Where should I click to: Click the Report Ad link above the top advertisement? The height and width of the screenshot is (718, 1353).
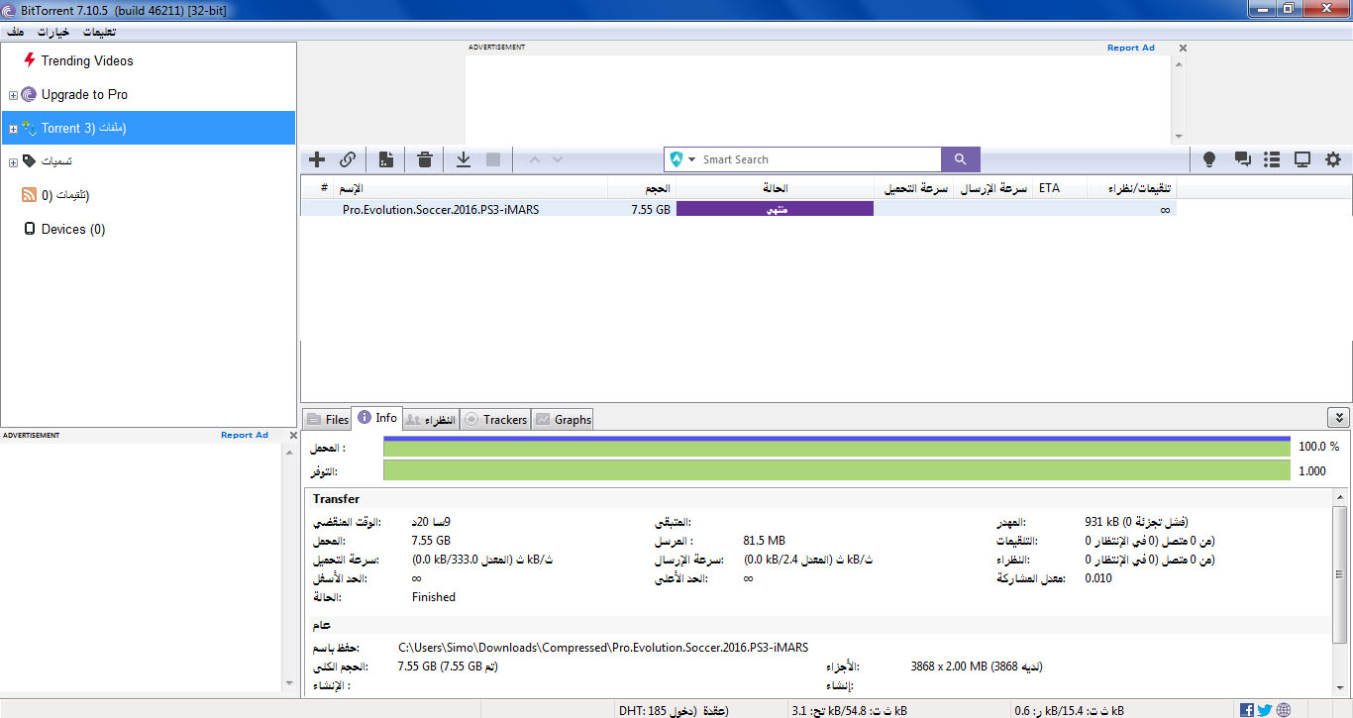pyautogui.click(x=1130, y=48)
